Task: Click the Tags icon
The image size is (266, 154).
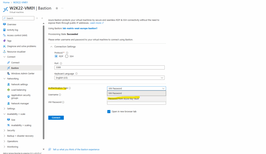Action: tap(4, 41)
